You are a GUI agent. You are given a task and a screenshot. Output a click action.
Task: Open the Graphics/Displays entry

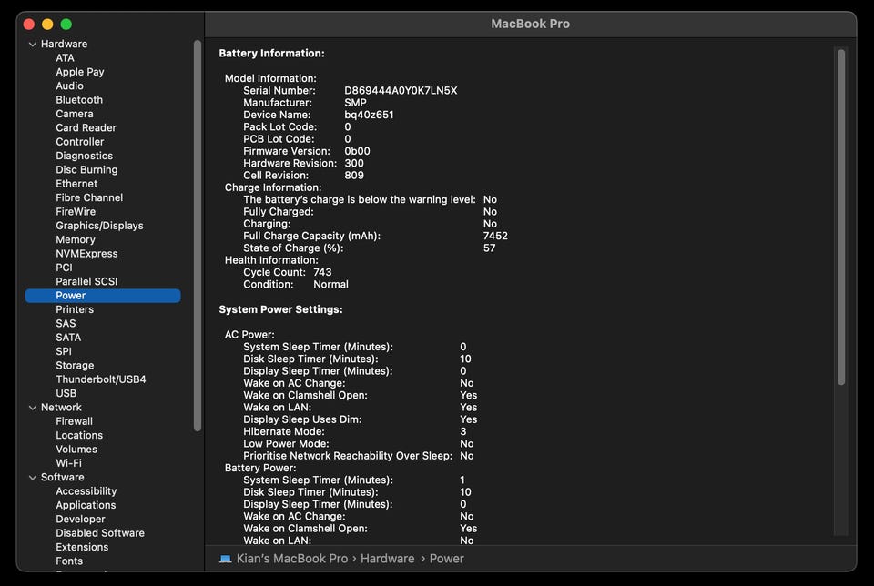tap(99, 226)
